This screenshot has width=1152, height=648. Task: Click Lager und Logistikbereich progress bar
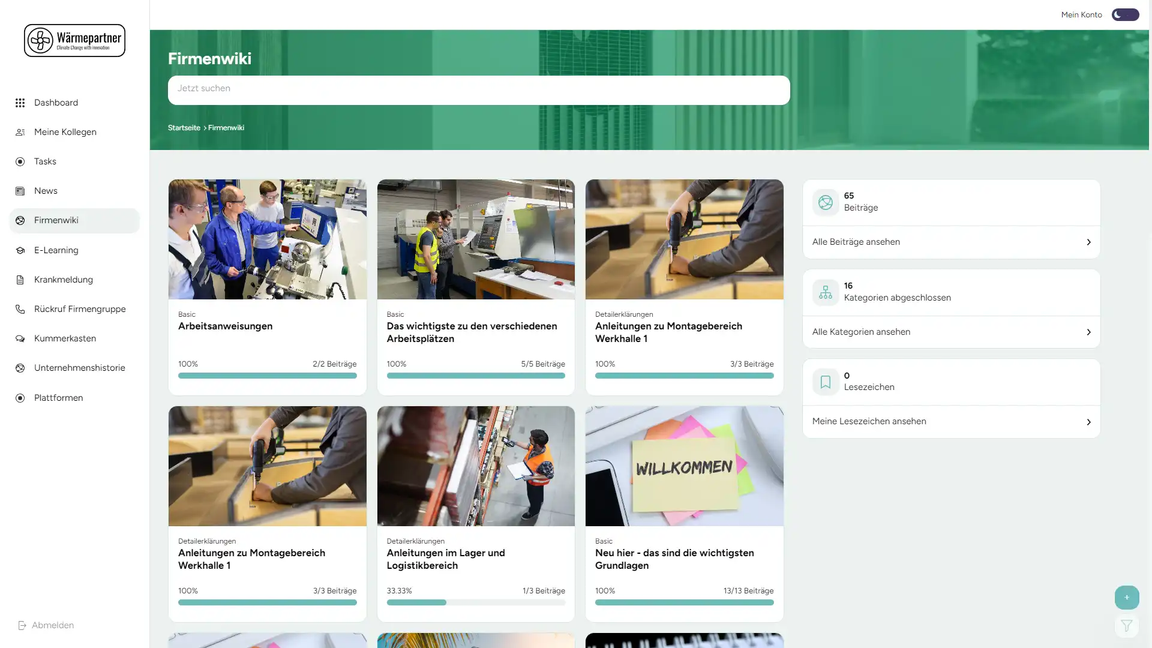476,602
